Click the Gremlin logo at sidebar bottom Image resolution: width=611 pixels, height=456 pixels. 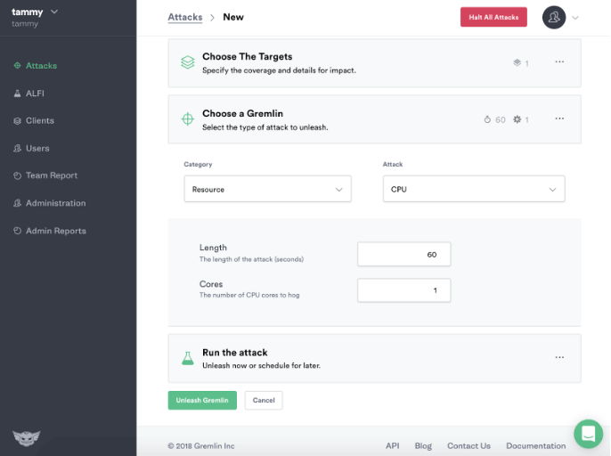(27, 438)
